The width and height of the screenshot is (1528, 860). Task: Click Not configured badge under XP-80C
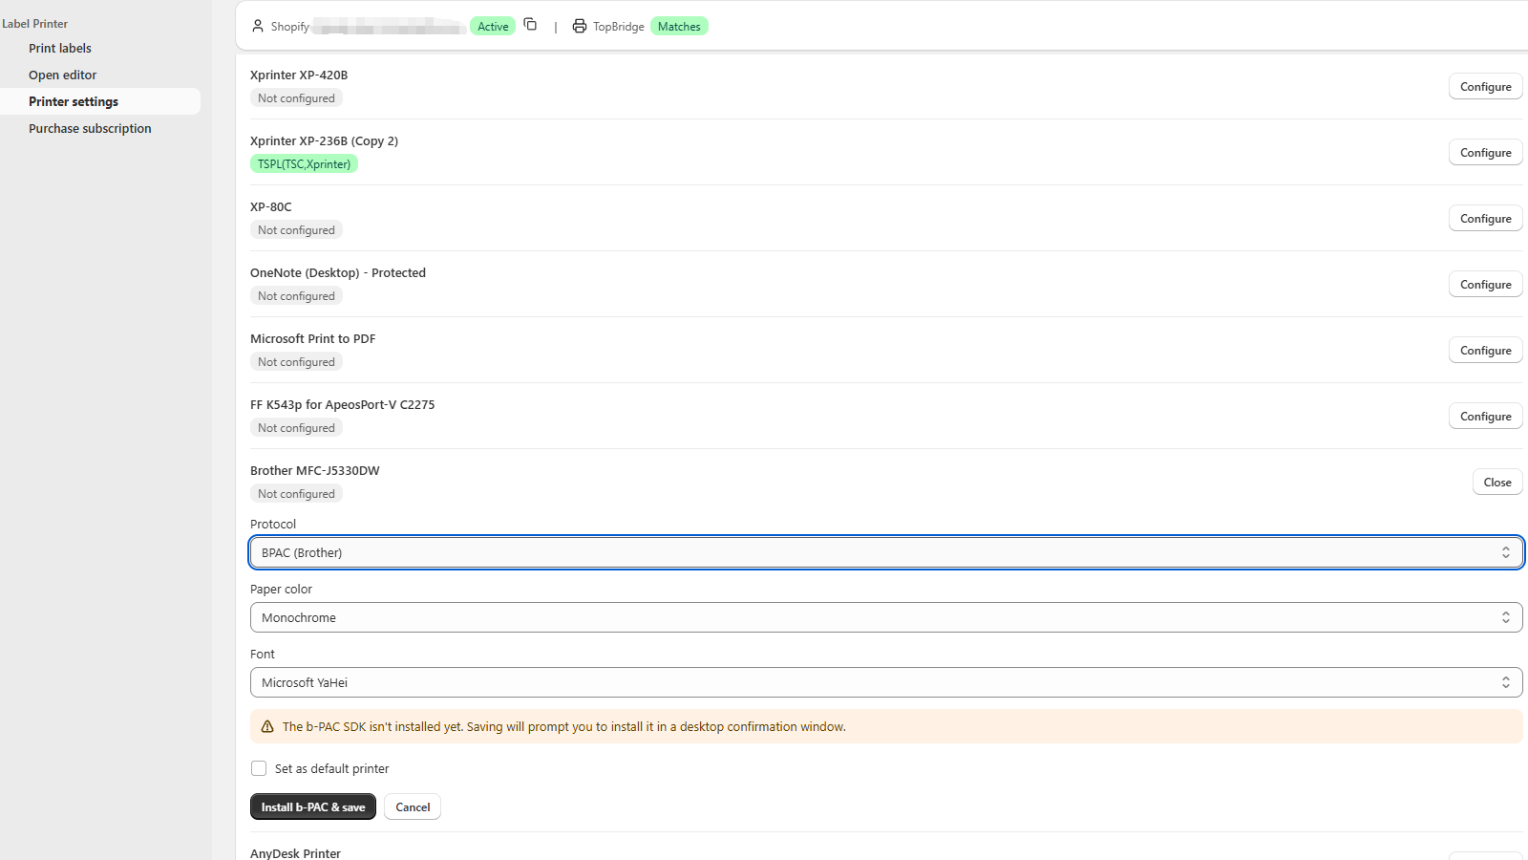coord(296,230)
